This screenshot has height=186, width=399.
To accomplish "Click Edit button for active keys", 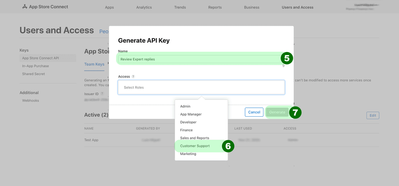I will [373, 116].
